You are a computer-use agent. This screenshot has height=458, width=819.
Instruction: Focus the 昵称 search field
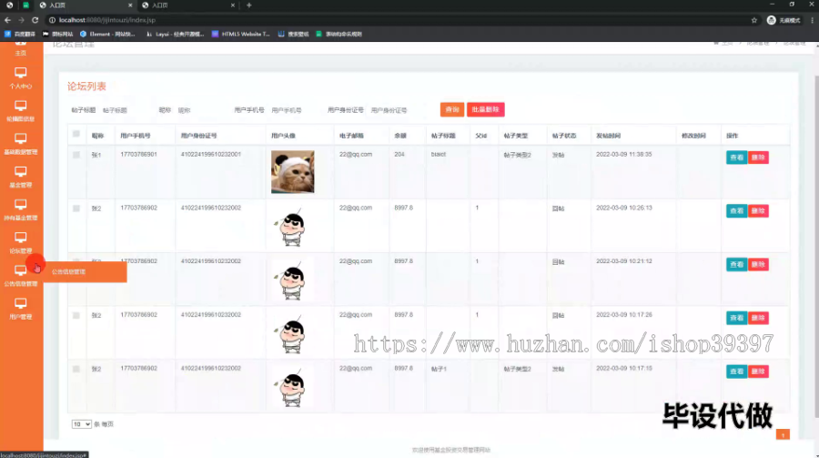coord(201,110)
